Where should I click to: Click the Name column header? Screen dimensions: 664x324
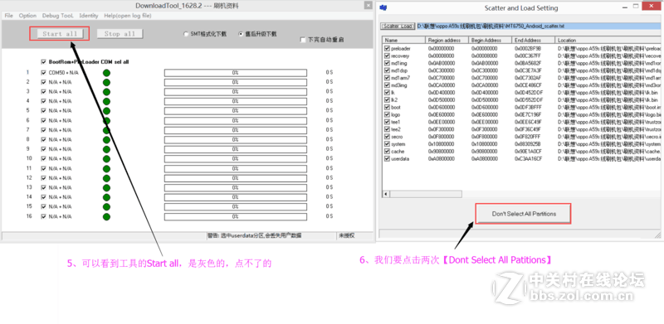(404, 40)
